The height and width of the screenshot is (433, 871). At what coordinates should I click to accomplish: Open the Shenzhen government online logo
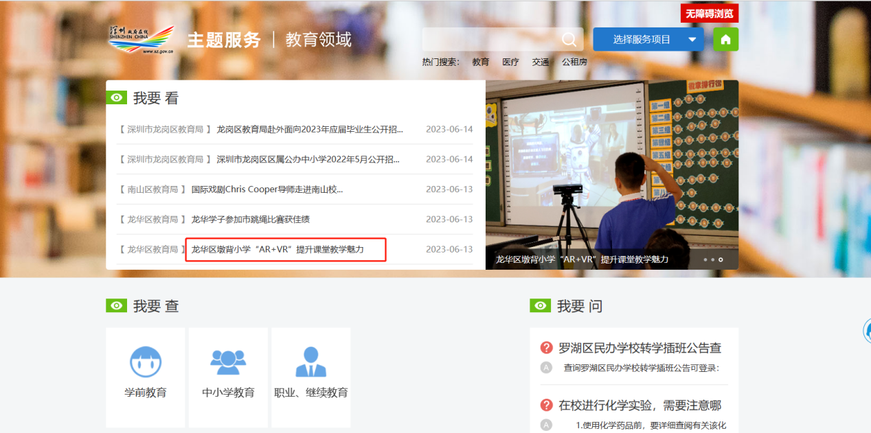click(x=141, y=40)
